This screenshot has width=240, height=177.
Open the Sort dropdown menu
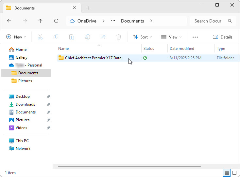click(x=142, y=37)
